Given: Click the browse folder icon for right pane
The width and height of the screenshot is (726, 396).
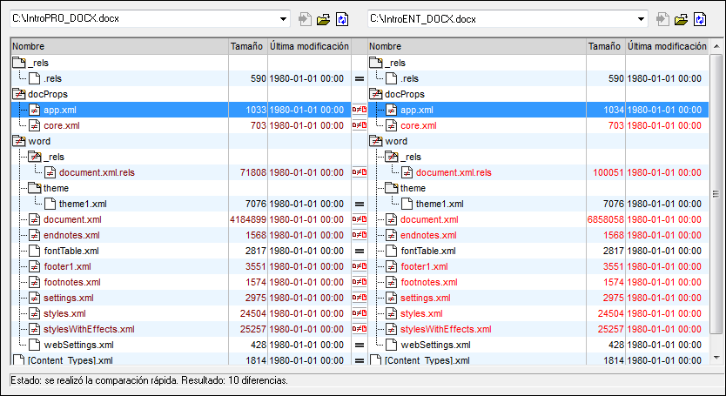Looking at the screenshot, I should coord(682,19).
